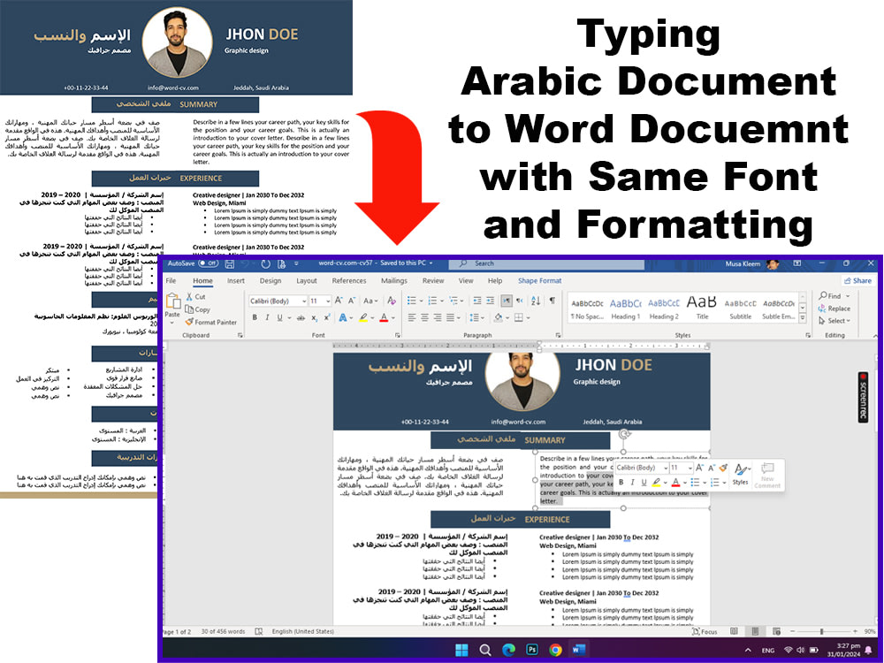This screenshot has width=884, height=663.
Task: Open the File menu tab
Action: pos(171,281)
